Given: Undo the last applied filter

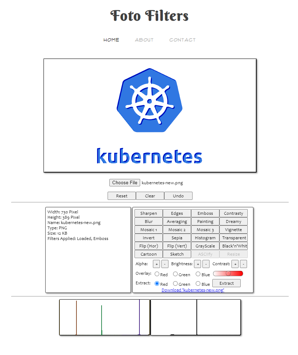Looking at the screenshot, I should [x=178, y=196].
